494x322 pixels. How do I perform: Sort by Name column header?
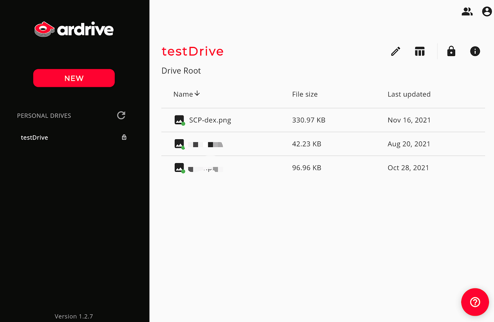pyautogui.click(x=187, y=94)
